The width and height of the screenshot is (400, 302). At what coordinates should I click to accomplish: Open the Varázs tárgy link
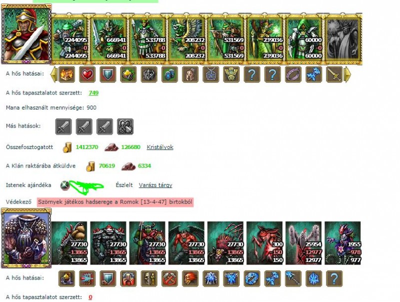[x=155, y=185]
